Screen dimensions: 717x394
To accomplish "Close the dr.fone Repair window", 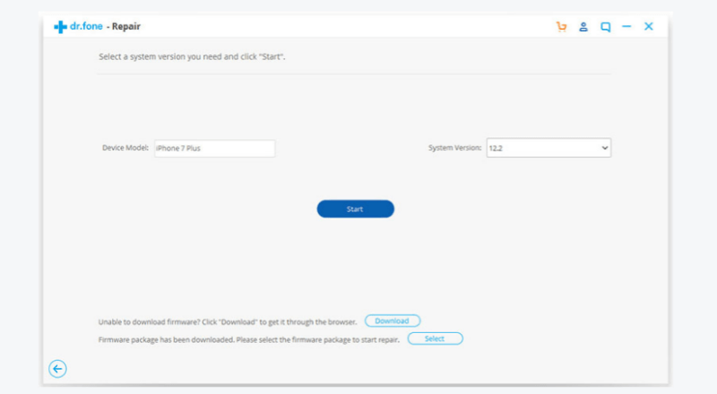I will click(649, 27).
